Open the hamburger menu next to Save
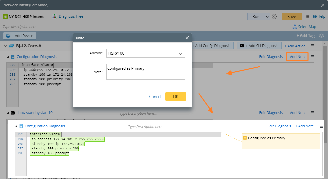Image resolution: width=328 pixels, height=179 pixels. click(308, 16)
